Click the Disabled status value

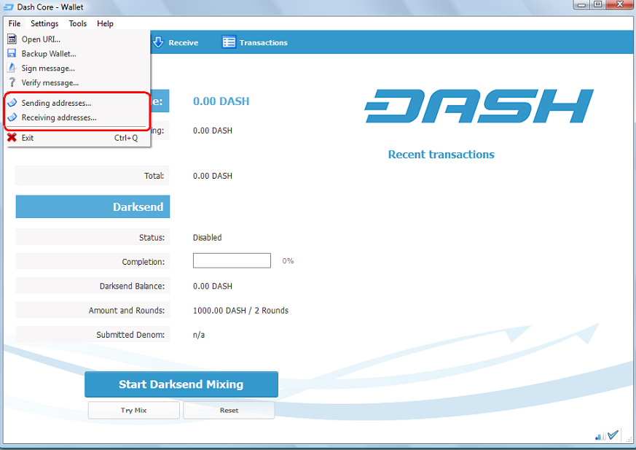pos(208,238)
